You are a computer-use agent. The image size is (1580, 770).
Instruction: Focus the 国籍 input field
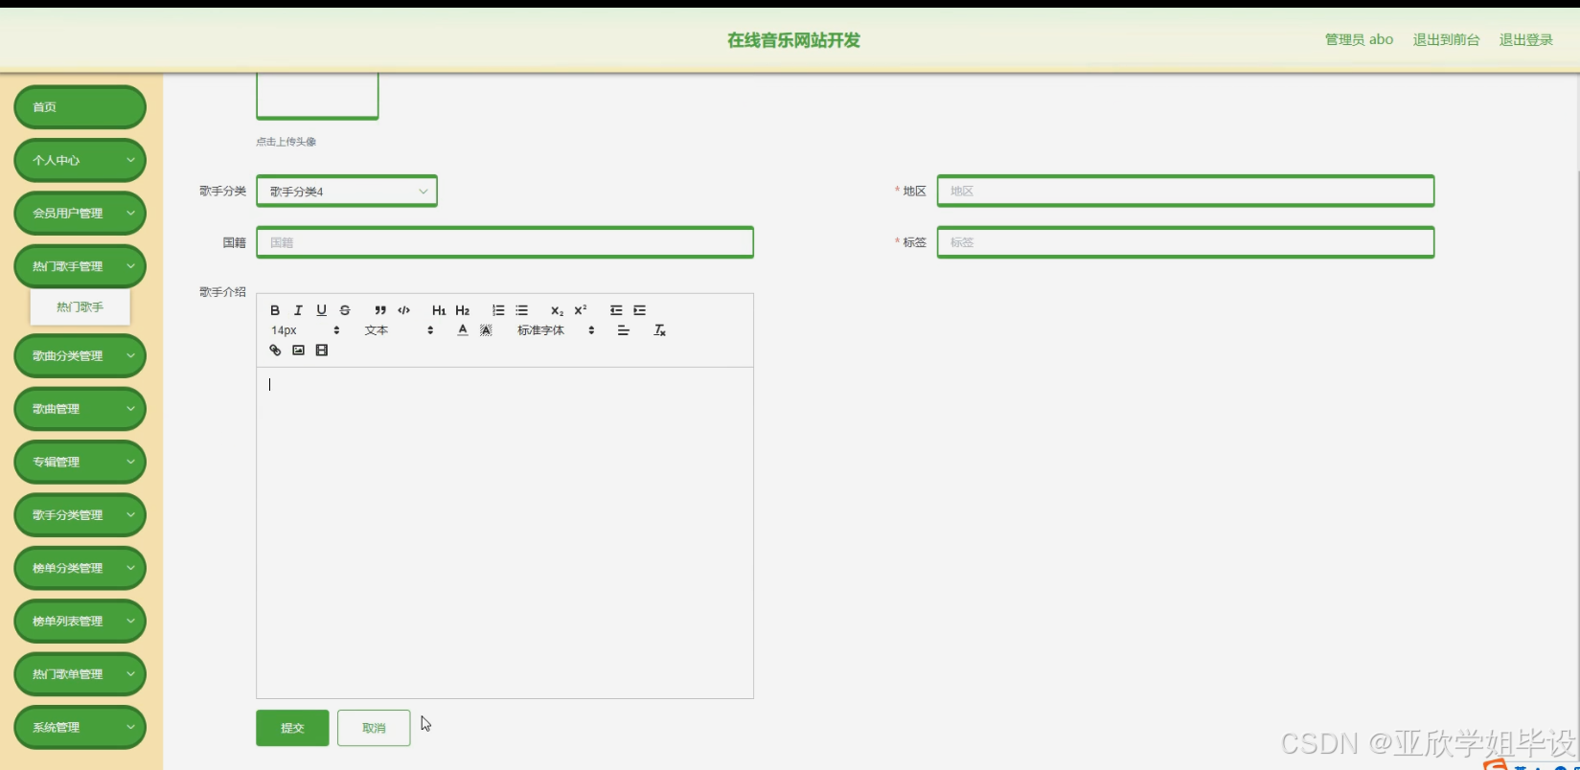505,242
